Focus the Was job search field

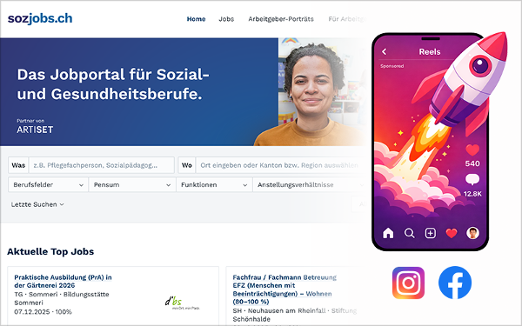(101, 165)
